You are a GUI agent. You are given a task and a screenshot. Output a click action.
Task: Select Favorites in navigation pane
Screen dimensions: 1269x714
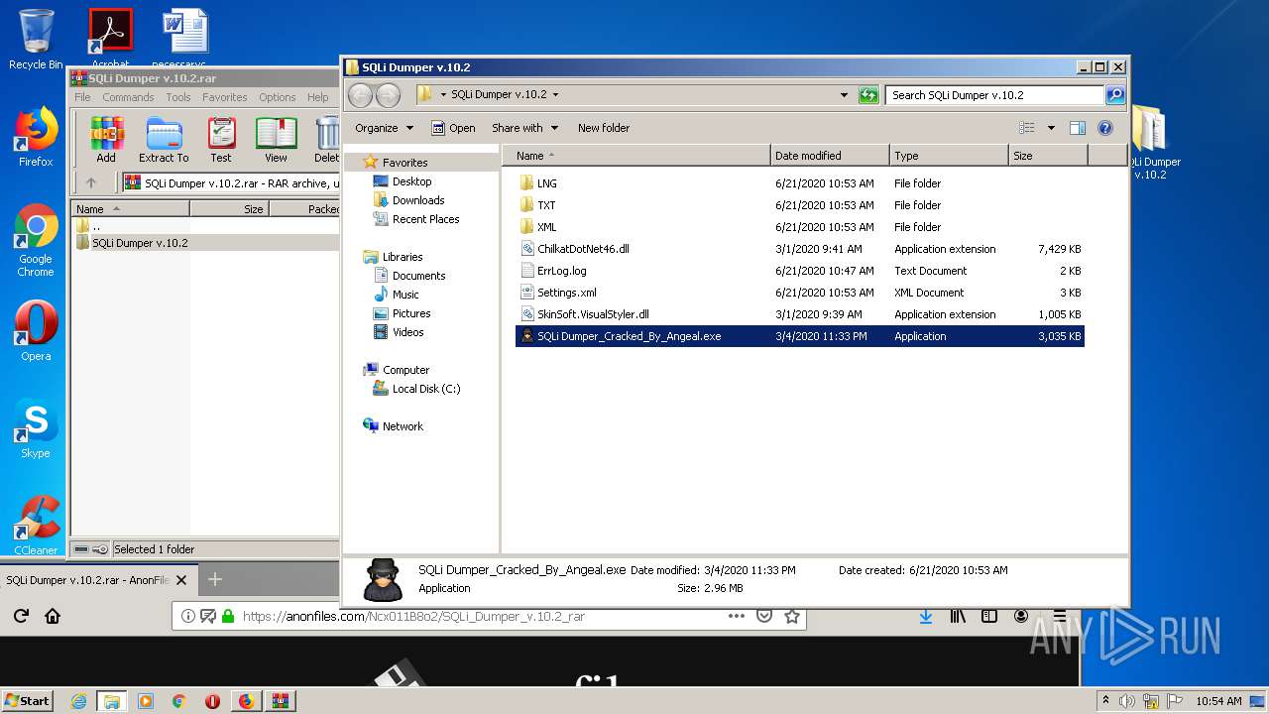pos(404,163)
